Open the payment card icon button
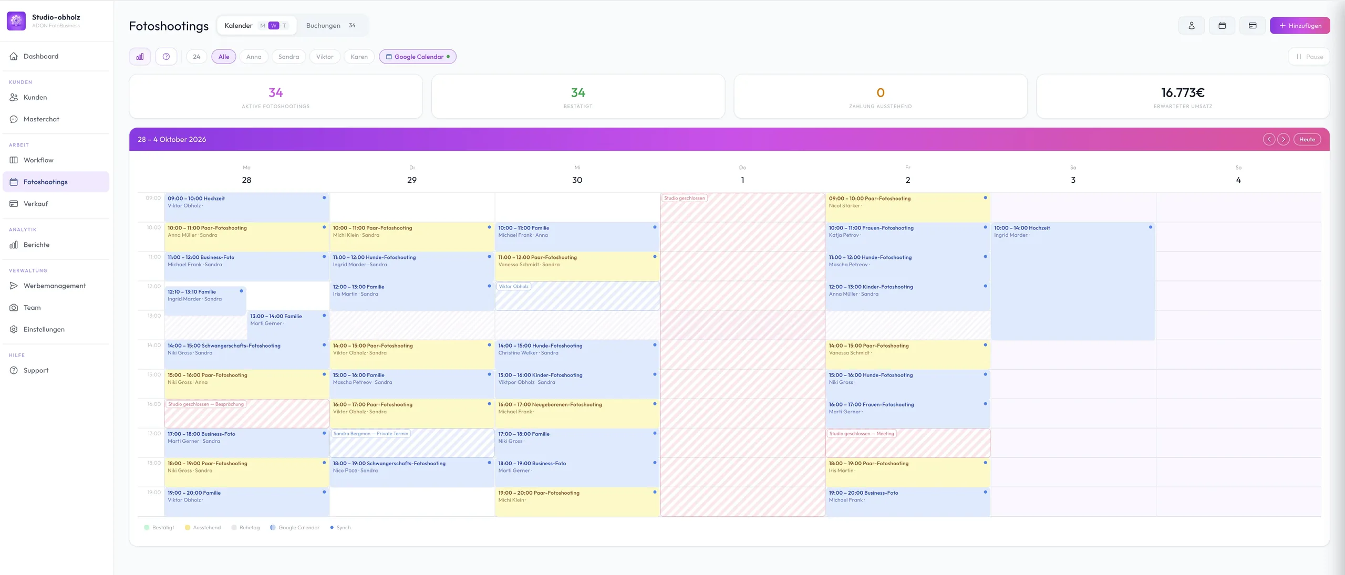Viewport: 1345px width, 575px height. pyautogui.click(x=1253, y=26)
